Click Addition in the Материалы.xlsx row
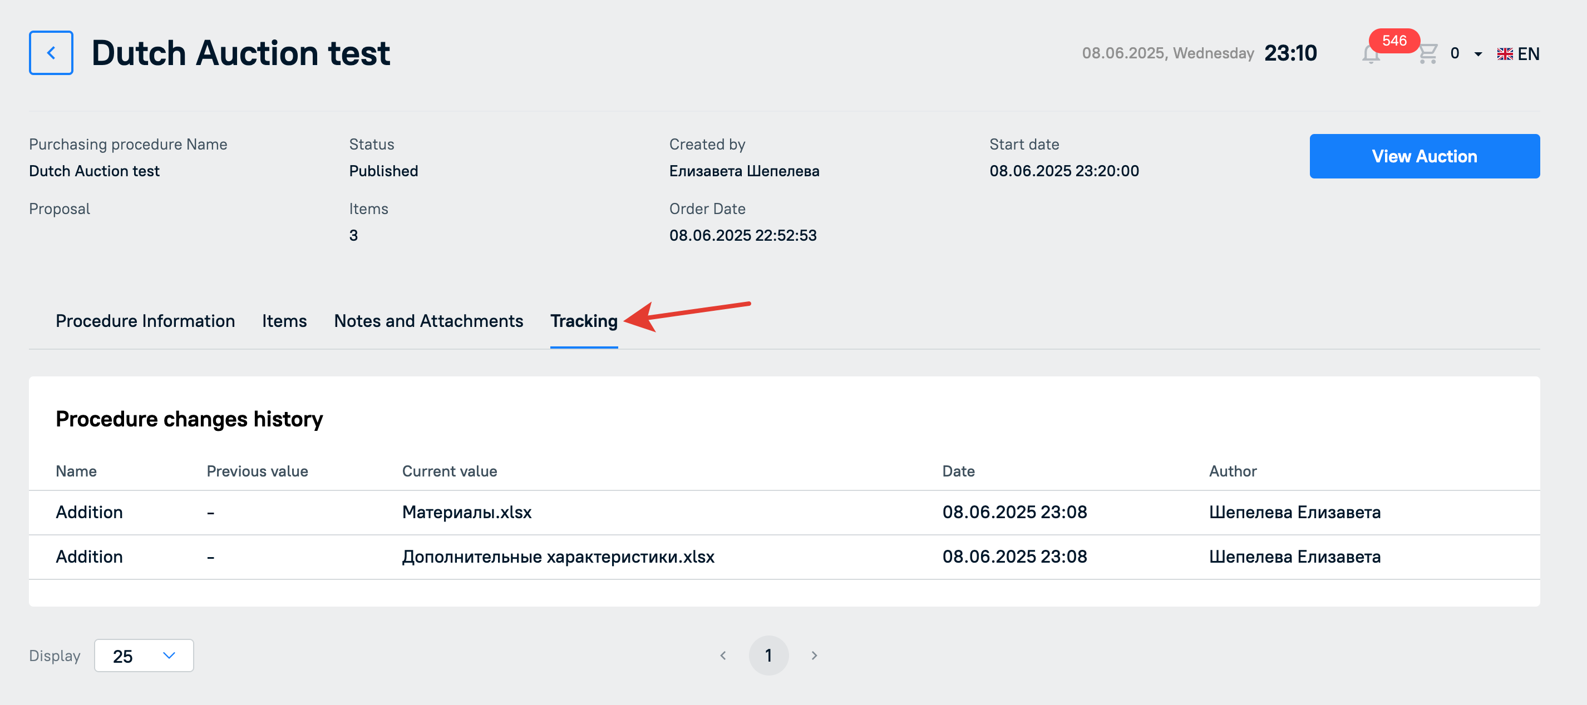The height and width of the screenshot is (705, 1587). pyautogui.click(x=90, y=512)
